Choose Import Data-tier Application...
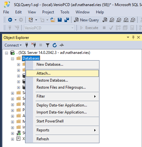 (x=62, y=112)
